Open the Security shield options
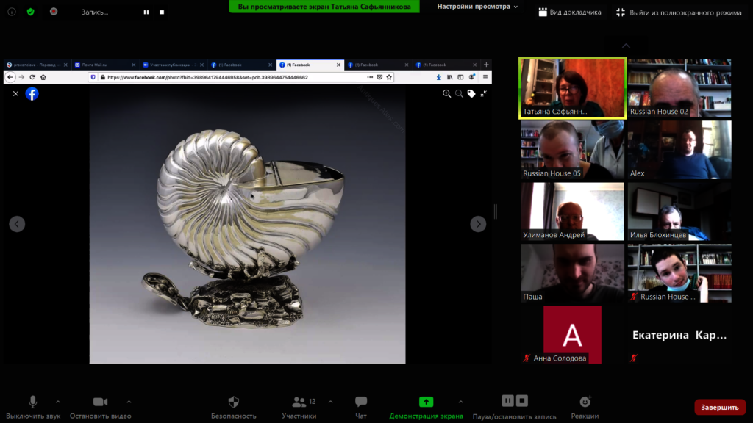 pyautogui.click(x=234, y=402)
